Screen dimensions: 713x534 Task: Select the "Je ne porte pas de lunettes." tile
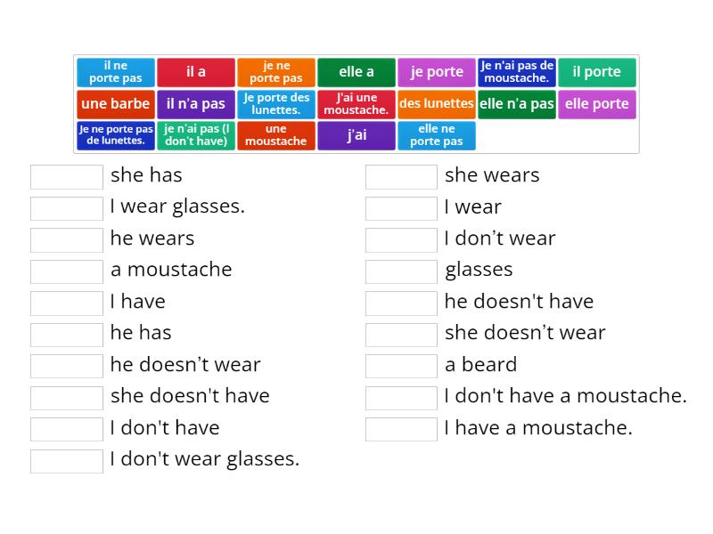(x=114, y=136)
